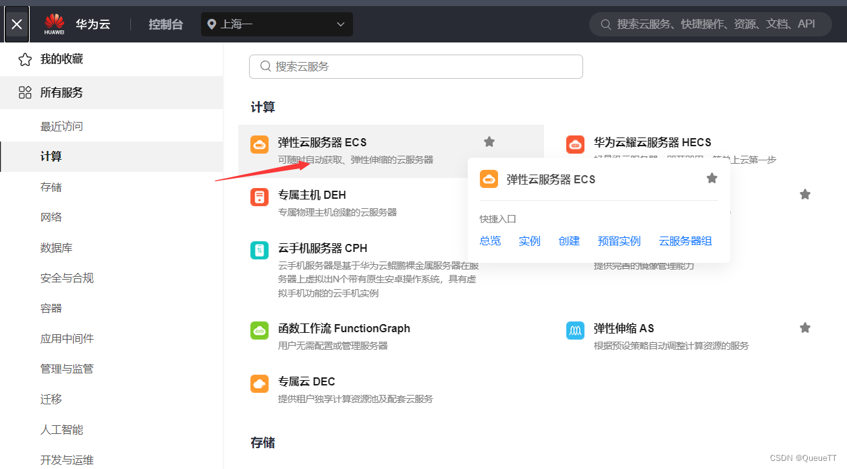Click the DEC orange cloud icon
Viewport: 847px width, 469px height.
click(259, 383)
